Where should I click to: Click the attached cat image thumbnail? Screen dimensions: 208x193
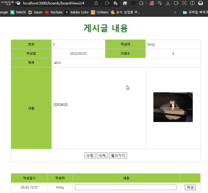coord(173,107)
